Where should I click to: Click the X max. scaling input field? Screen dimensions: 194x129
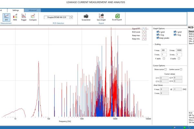pos(179,50)
